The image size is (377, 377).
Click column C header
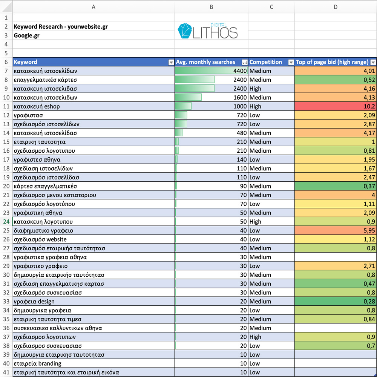click(271, 6)
